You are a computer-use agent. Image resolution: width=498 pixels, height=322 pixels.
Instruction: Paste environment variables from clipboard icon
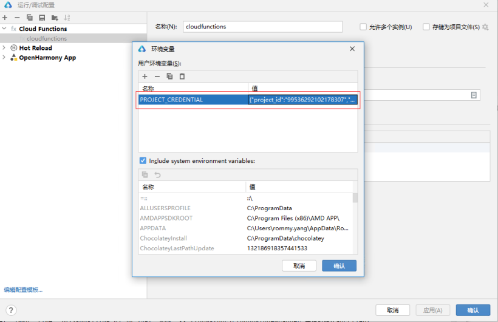(x=182, y=77)
